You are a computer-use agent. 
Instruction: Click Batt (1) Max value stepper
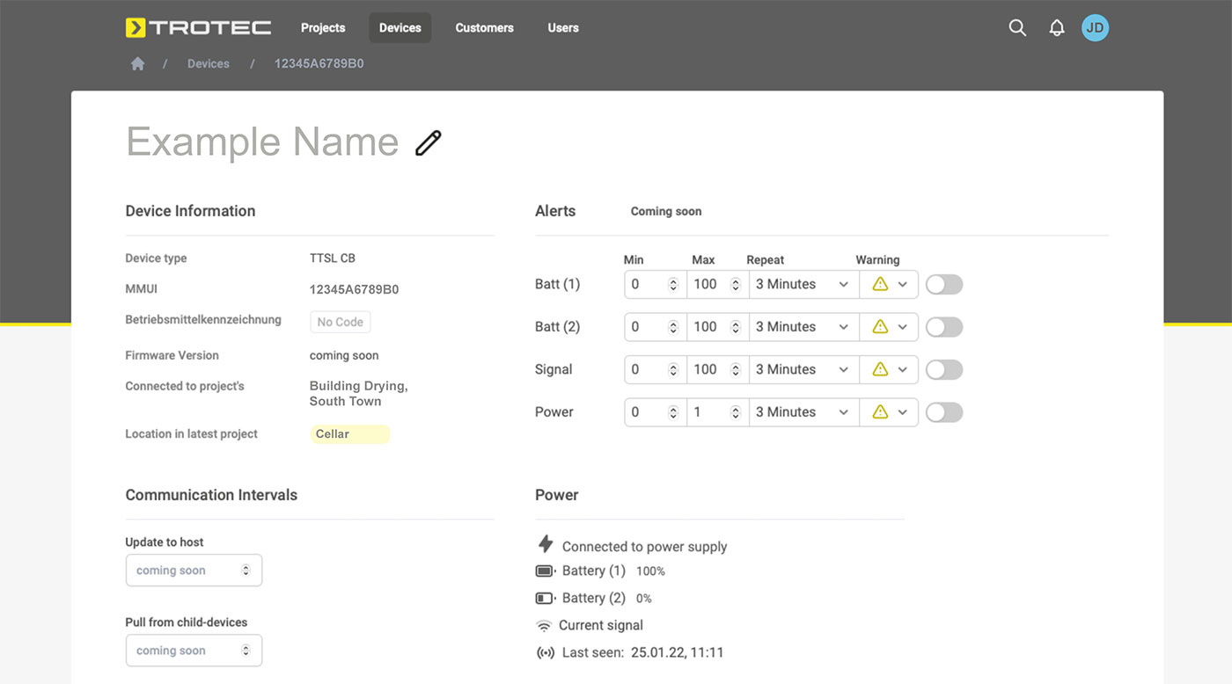735,284
